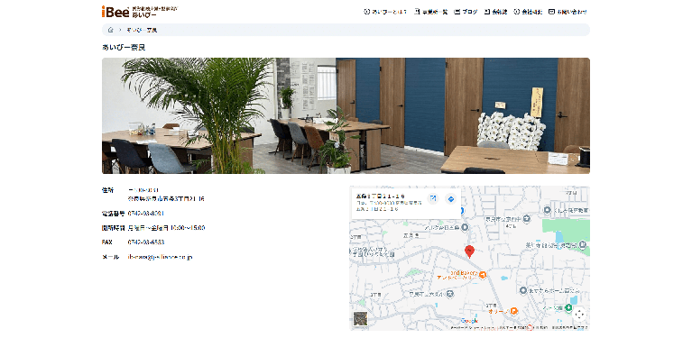The height and width of the screenshot is (338, 692).
Task: Open the お問い合わせ navigation item
Action: pos(568,12)
